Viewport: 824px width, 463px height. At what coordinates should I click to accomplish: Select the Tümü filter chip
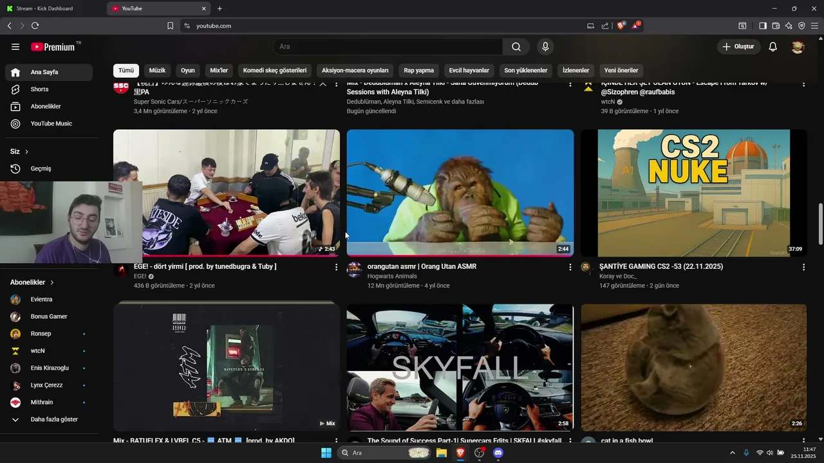[x=126, y=70]
